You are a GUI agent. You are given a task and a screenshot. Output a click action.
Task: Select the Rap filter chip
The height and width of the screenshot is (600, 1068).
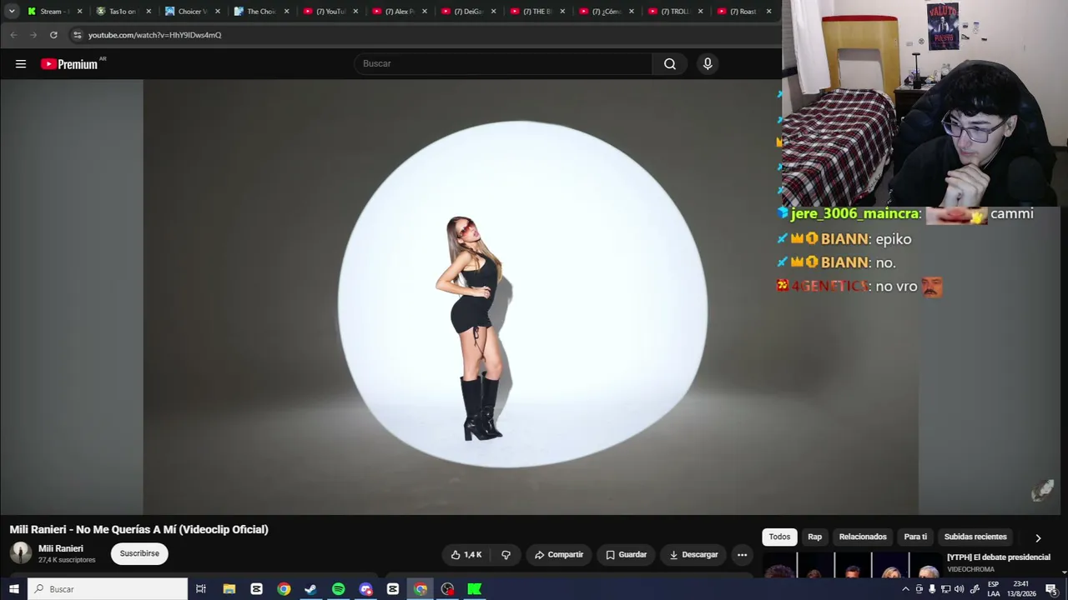815,537
